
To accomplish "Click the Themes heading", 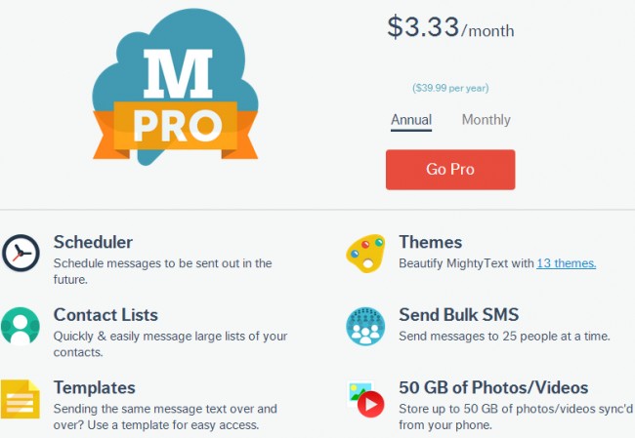I will point(431,242).
